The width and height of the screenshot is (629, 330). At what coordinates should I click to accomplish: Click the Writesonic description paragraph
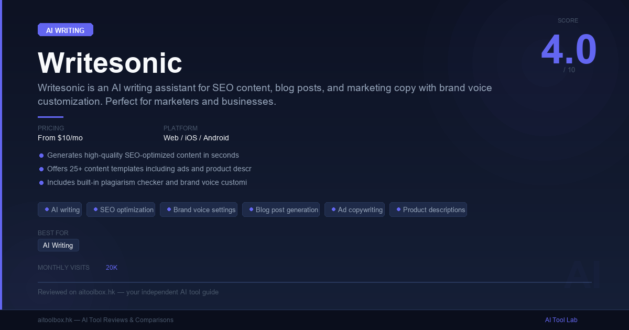(x=265, y=95)
